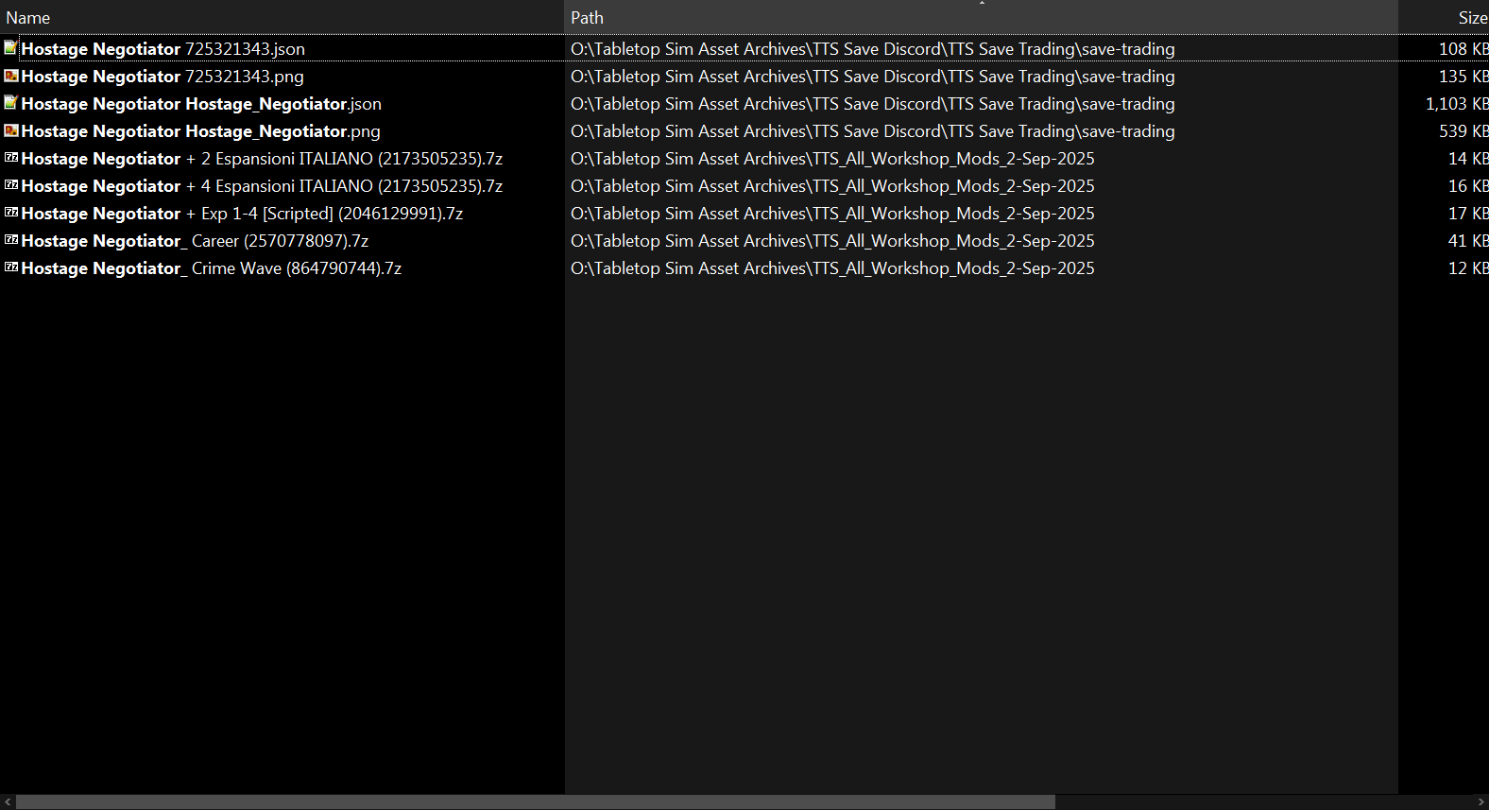Image resolution: width=1489 pixels, height=810 pixels.
Task: Click the path of the 2 Espansioni ITALIANO row
Action: tap(832, 159)
